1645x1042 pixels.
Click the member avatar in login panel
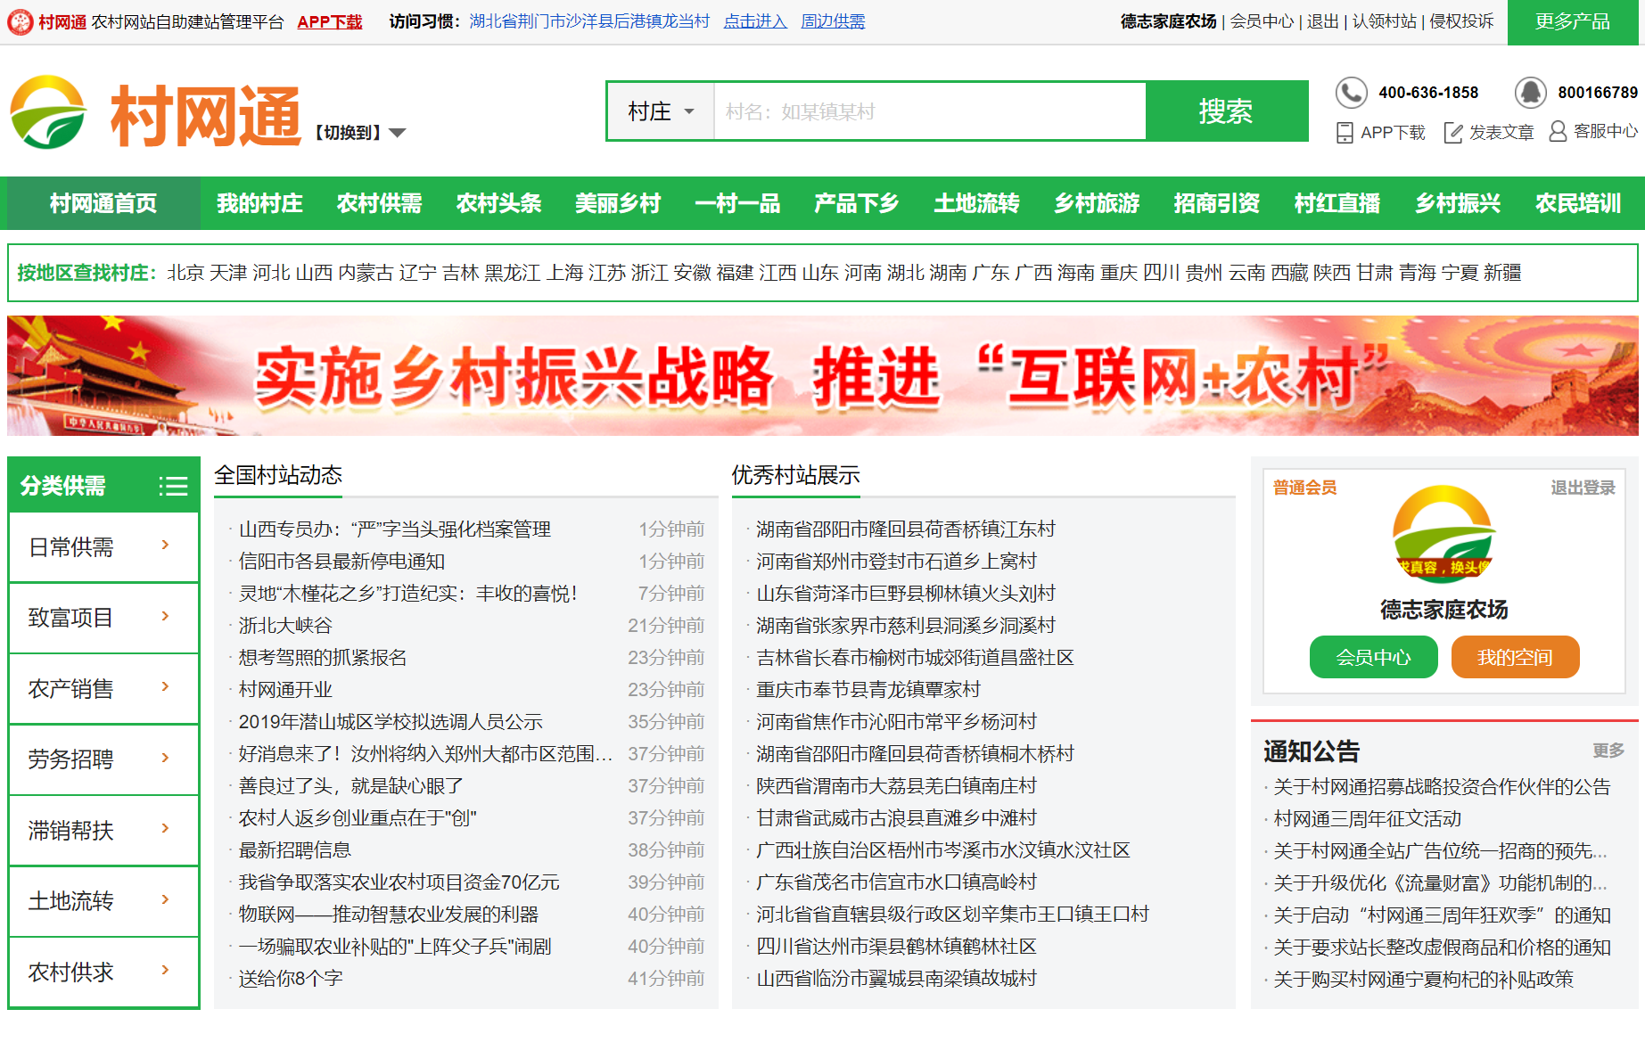(1443, 535)
